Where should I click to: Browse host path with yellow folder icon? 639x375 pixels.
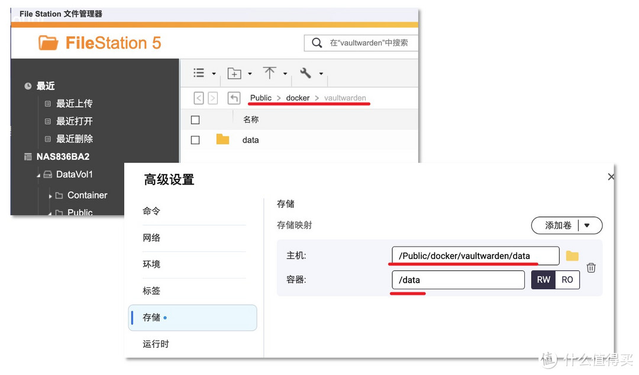coord(572,256)
